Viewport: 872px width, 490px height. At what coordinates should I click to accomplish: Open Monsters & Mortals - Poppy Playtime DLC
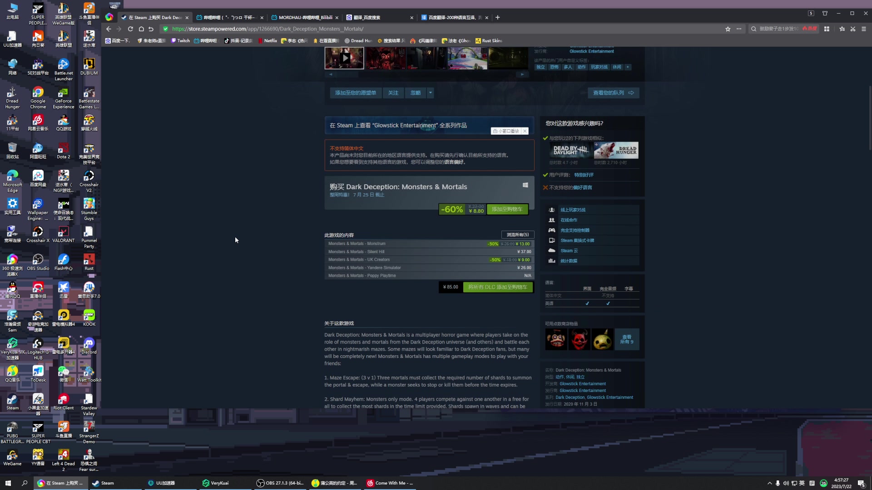point(429,276)
